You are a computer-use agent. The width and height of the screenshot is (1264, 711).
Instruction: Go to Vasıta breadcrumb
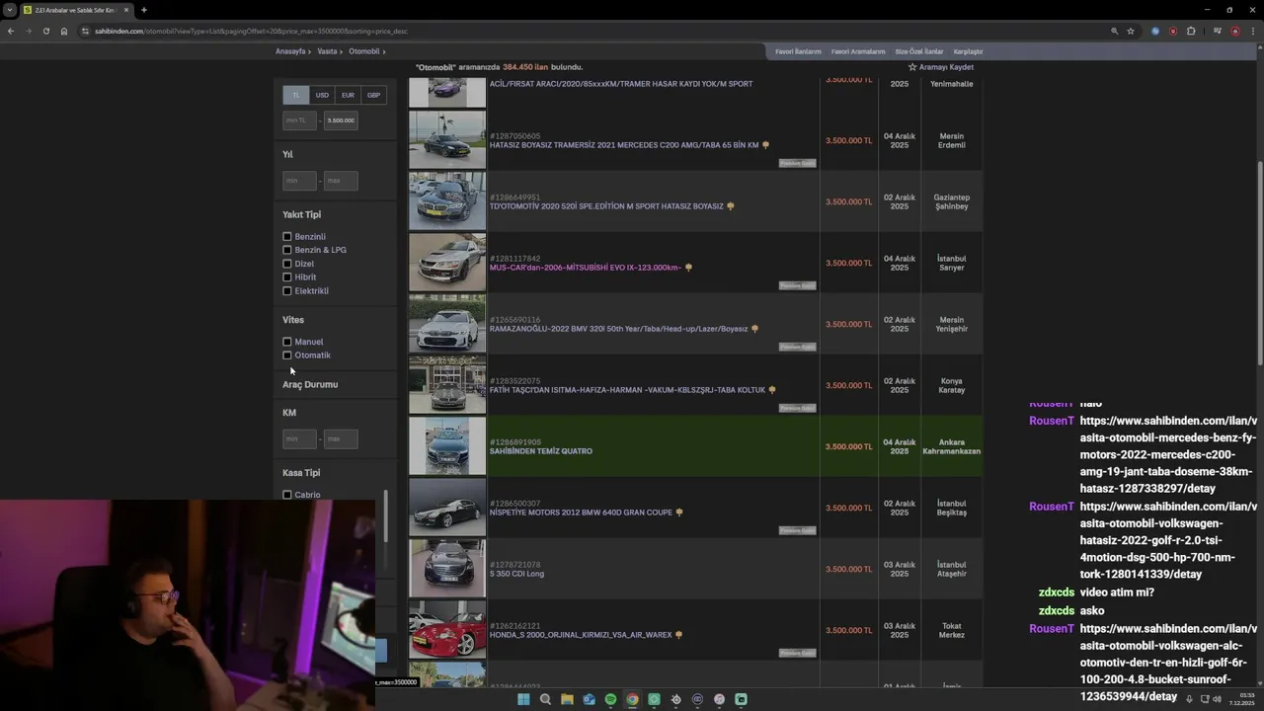click(327, 51)
